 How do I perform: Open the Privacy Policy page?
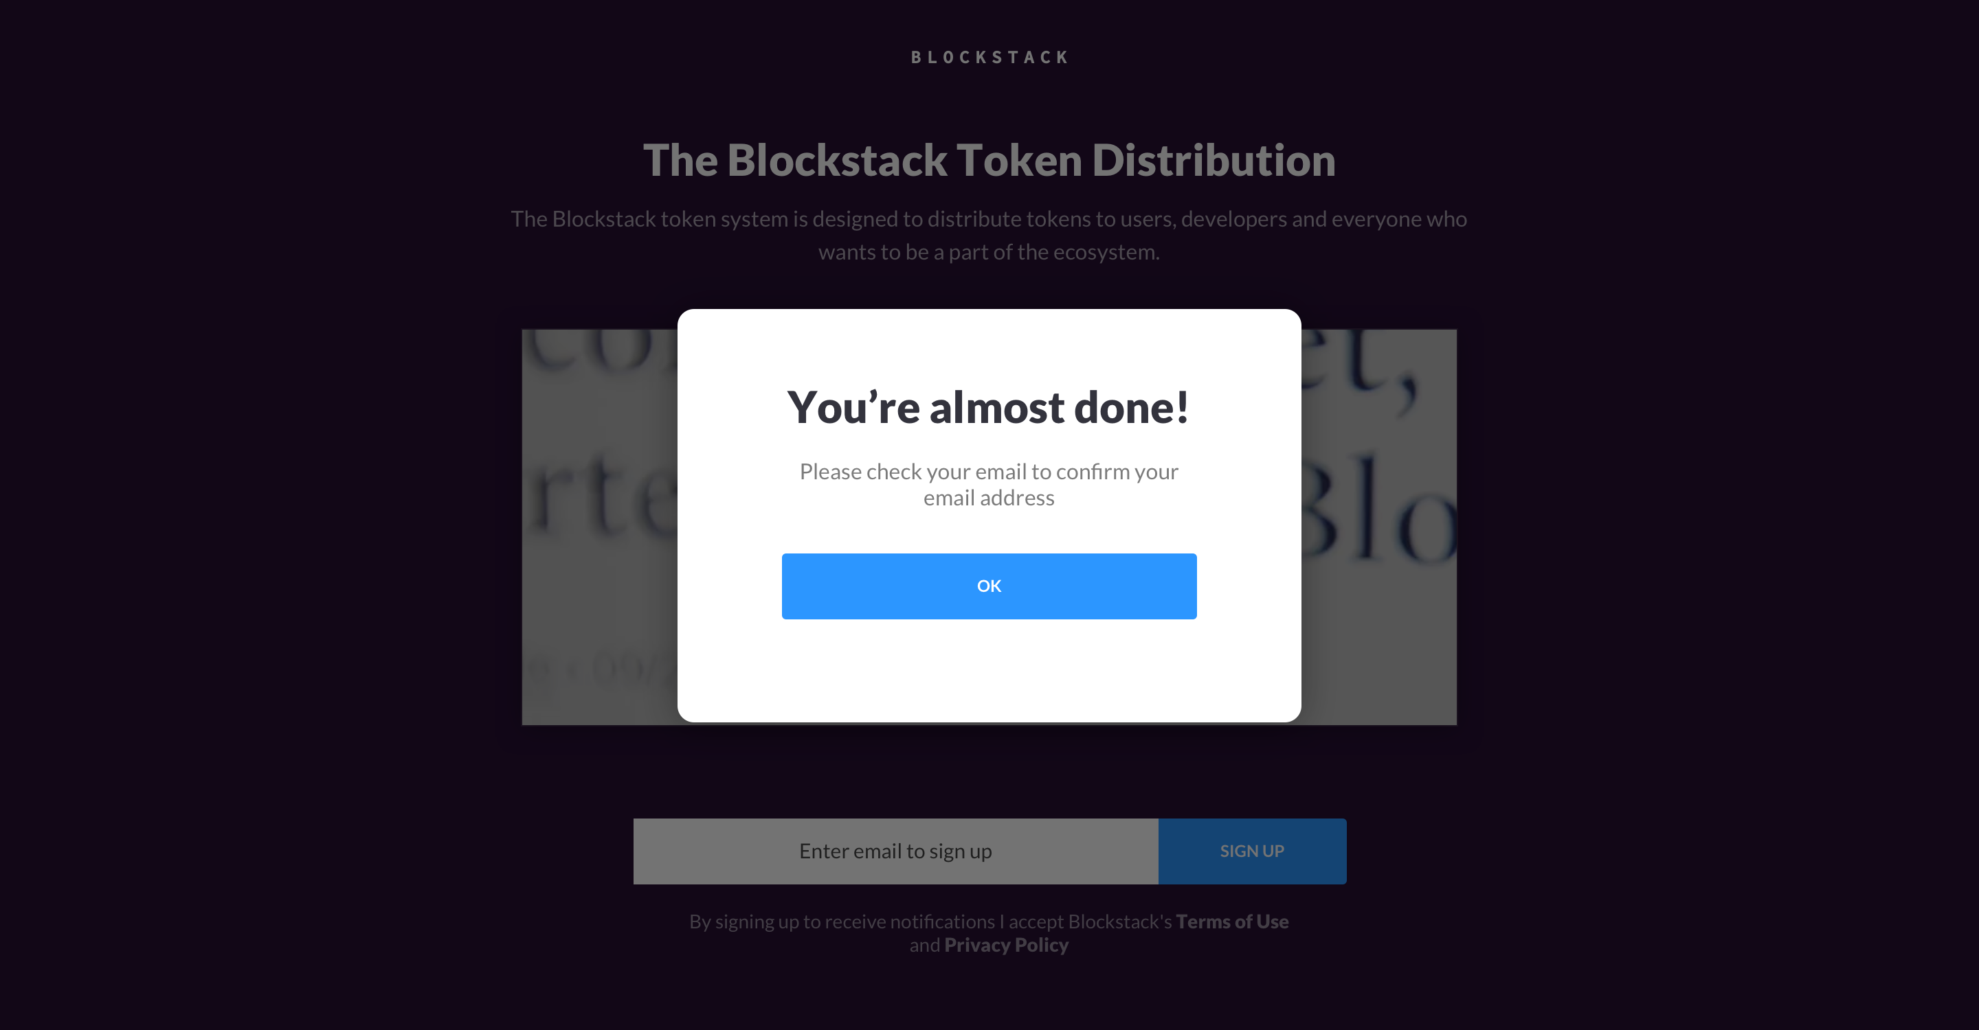pos(1005,945)
